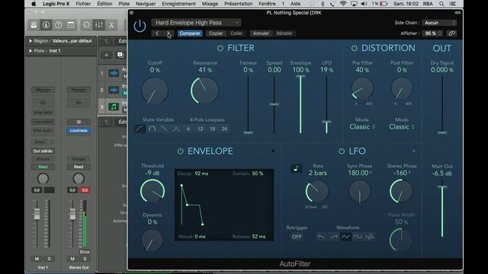This screenshot has width=488, height=274.
Task: Select 24 dB lowpass slope
Action: [224, 129]
